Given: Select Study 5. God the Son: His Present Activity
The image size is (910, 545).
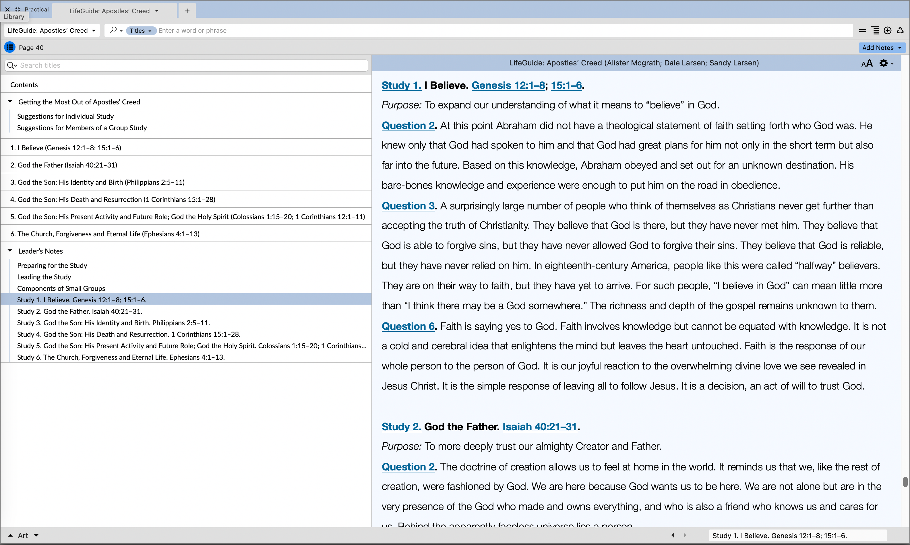Looking at the screenshot, I should pyautogui.click(x=192, y=346).
